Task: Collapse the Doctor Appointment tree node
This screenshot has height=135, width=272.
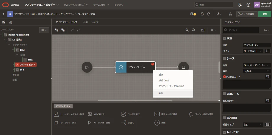Action: coord(1,35)
